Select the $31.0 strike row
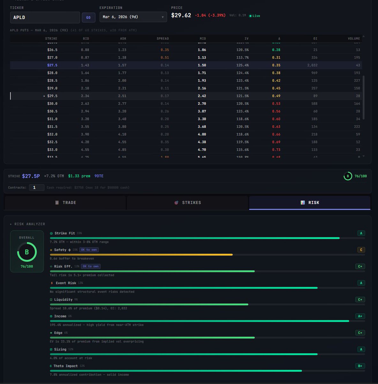 point(186,119)
